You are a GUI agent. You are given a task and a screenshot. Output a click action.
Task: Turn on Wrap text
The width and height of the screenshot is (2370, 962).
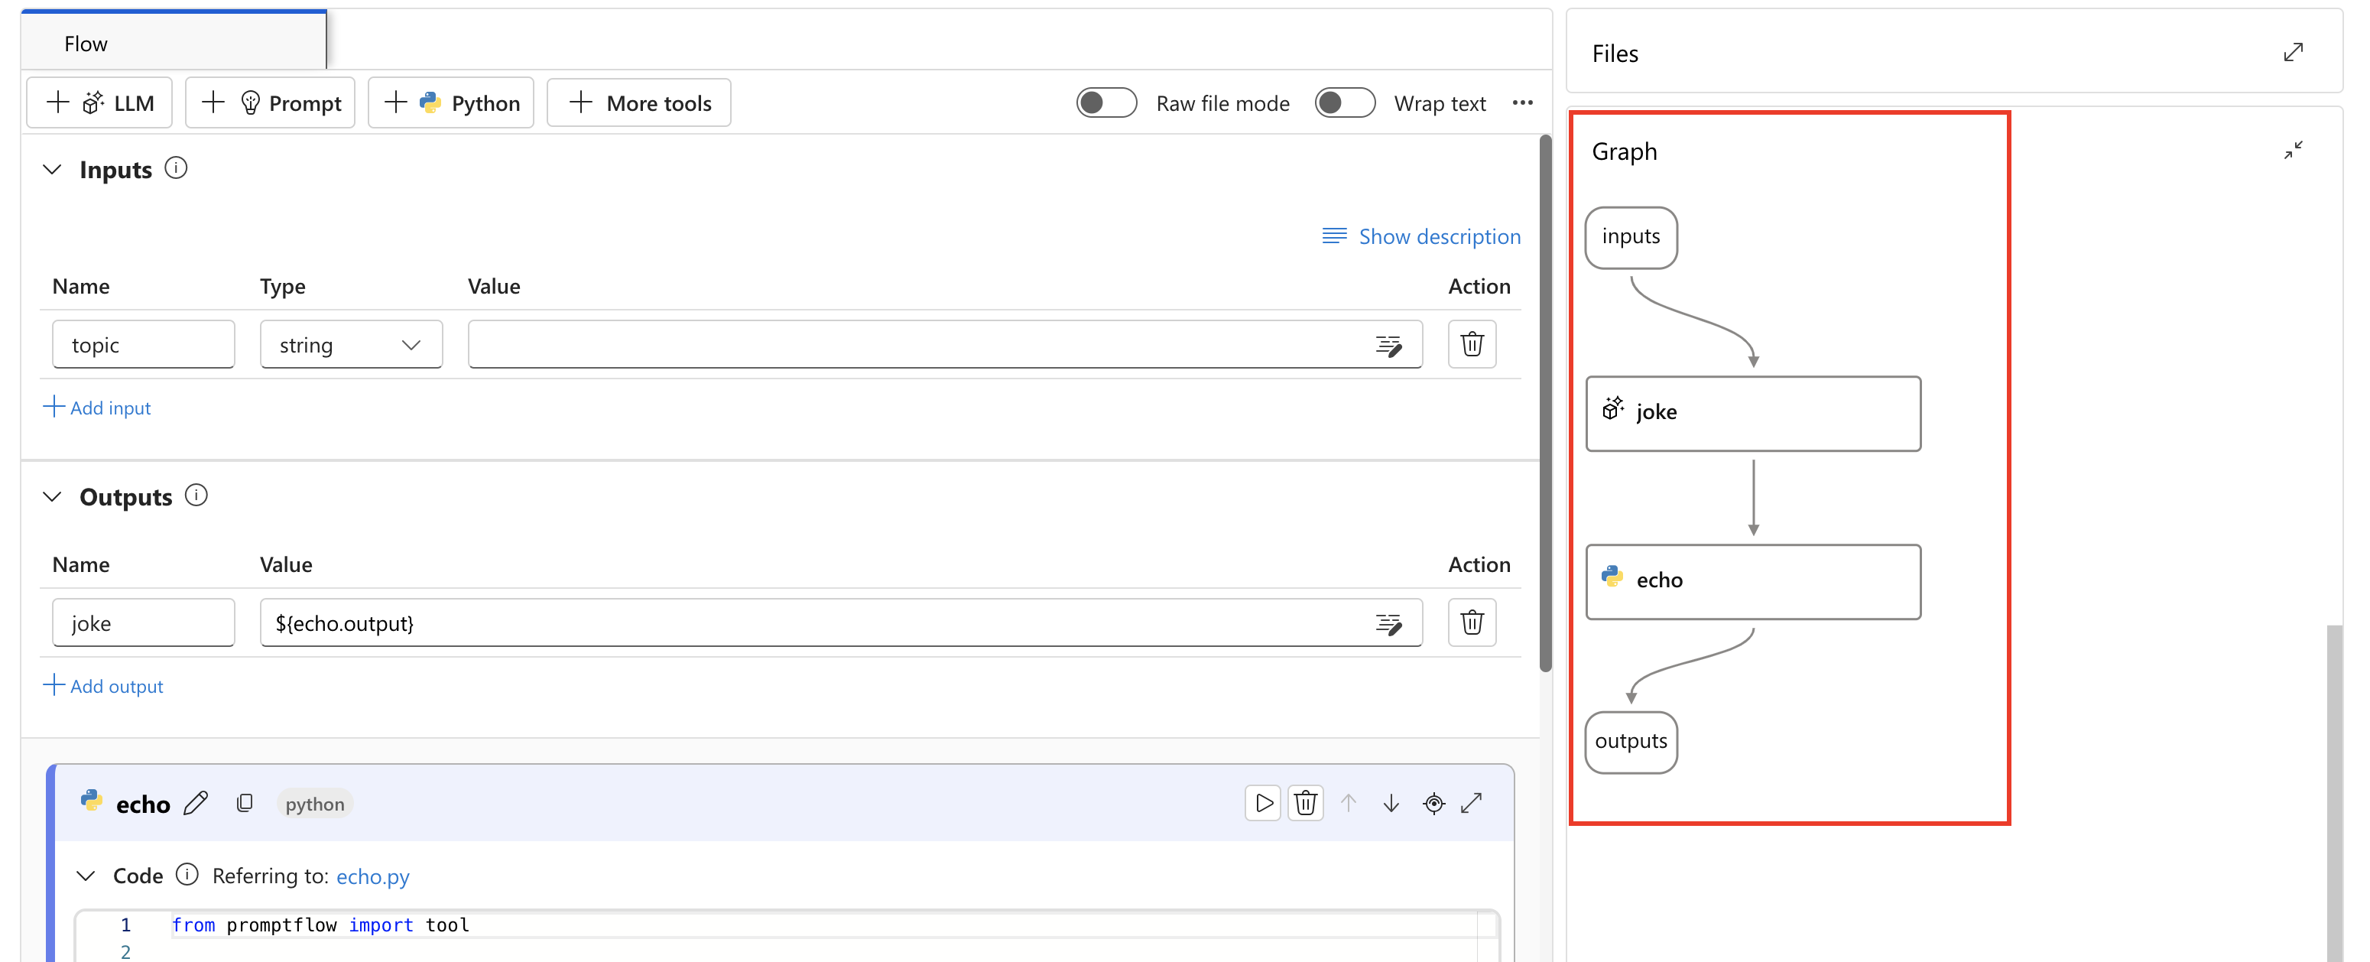click(1345, 102)
